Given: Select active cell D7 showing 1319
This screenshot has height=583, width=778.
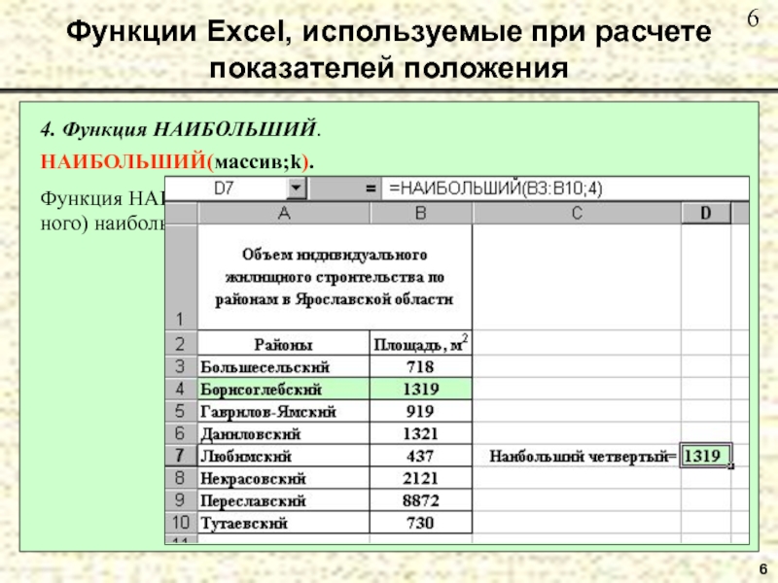Looking at the screenshot, I should 705,455.
